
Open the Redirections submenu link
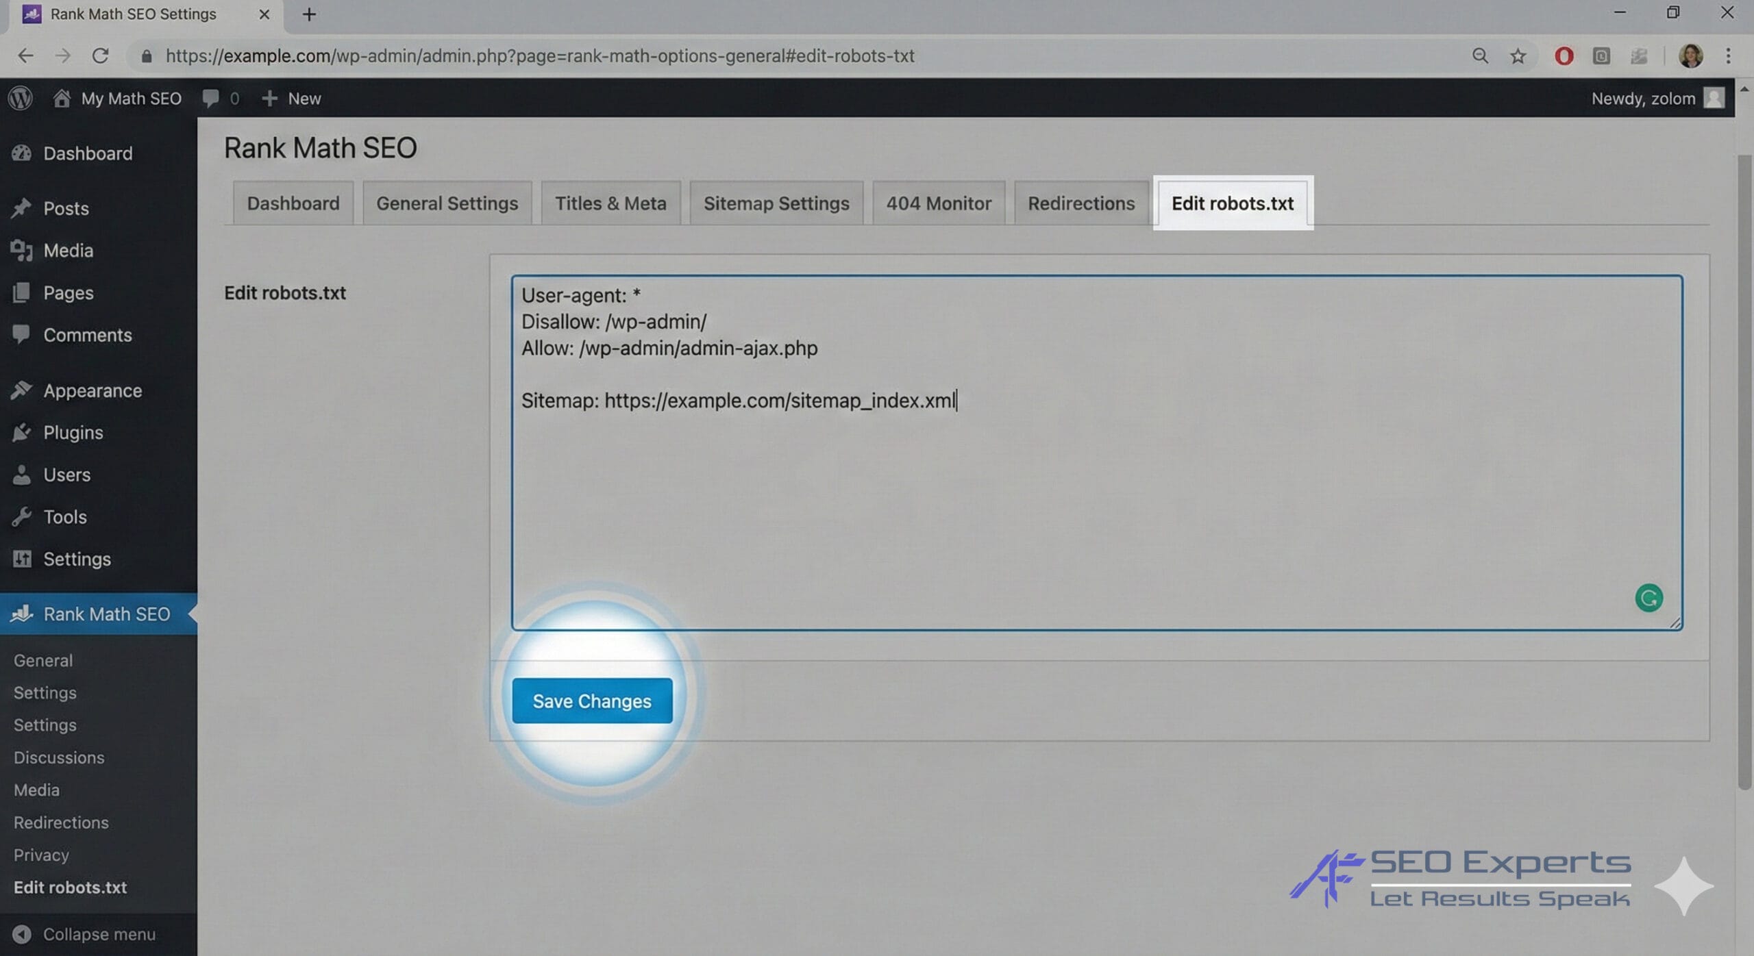61,822
